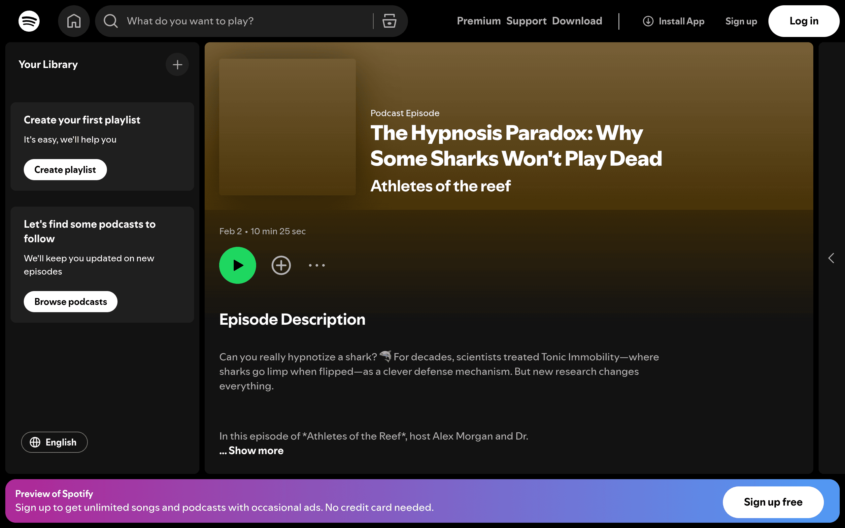This screenshot has width=845, height=528.
Task: Click the globe icon for language
Action: click(x=35, y=442)
